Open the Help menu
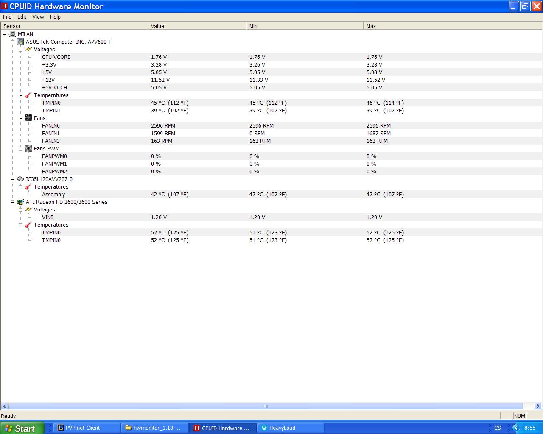Image resolution: width=543 pixels, height=434 pixels. coord(55,17)
